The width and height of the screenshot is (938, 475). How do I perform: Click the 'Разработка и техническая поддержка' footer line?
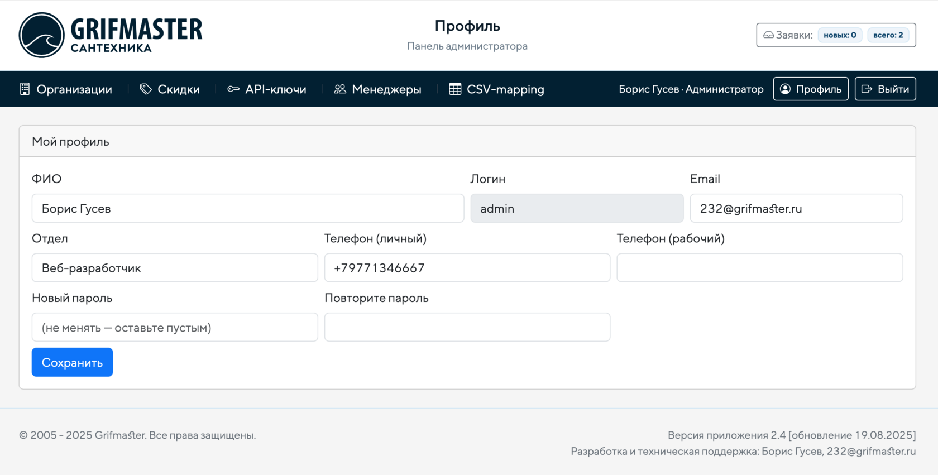743,451
